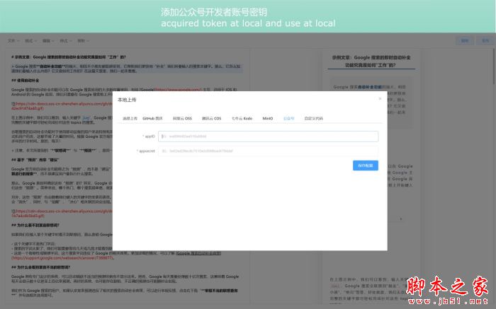The height and width of the screenshot is (309, 496).
Task: Switch to the 选择上传 tab
Action: tap(130, 118)
